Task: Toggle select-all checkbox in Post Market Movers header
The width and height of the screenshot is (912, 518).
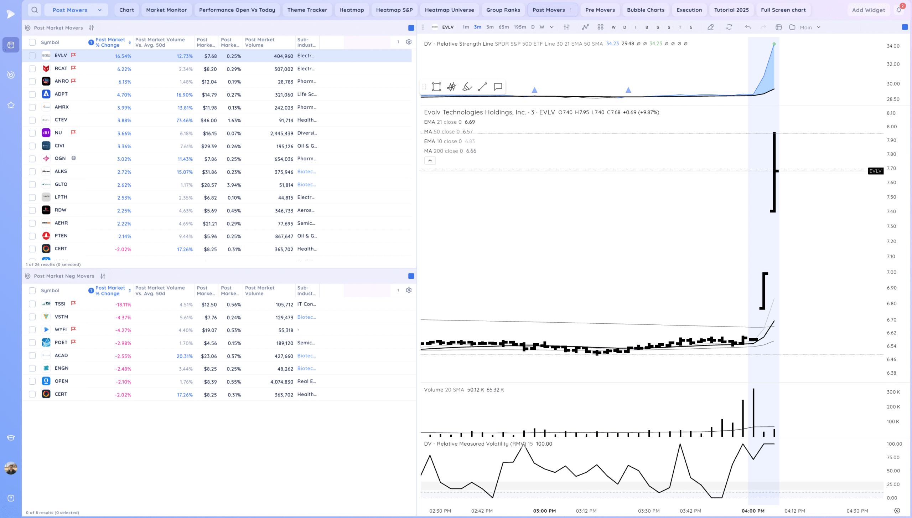Action: coord(32,42)
